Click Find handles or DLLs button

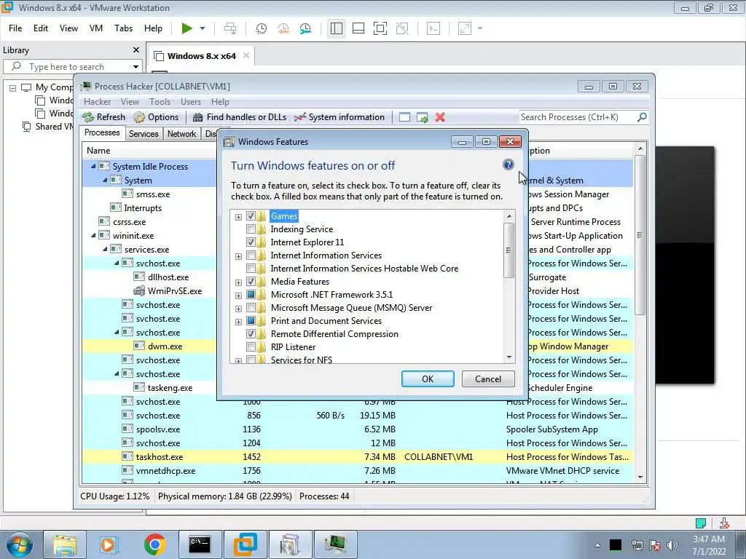(x=240, y=117)
